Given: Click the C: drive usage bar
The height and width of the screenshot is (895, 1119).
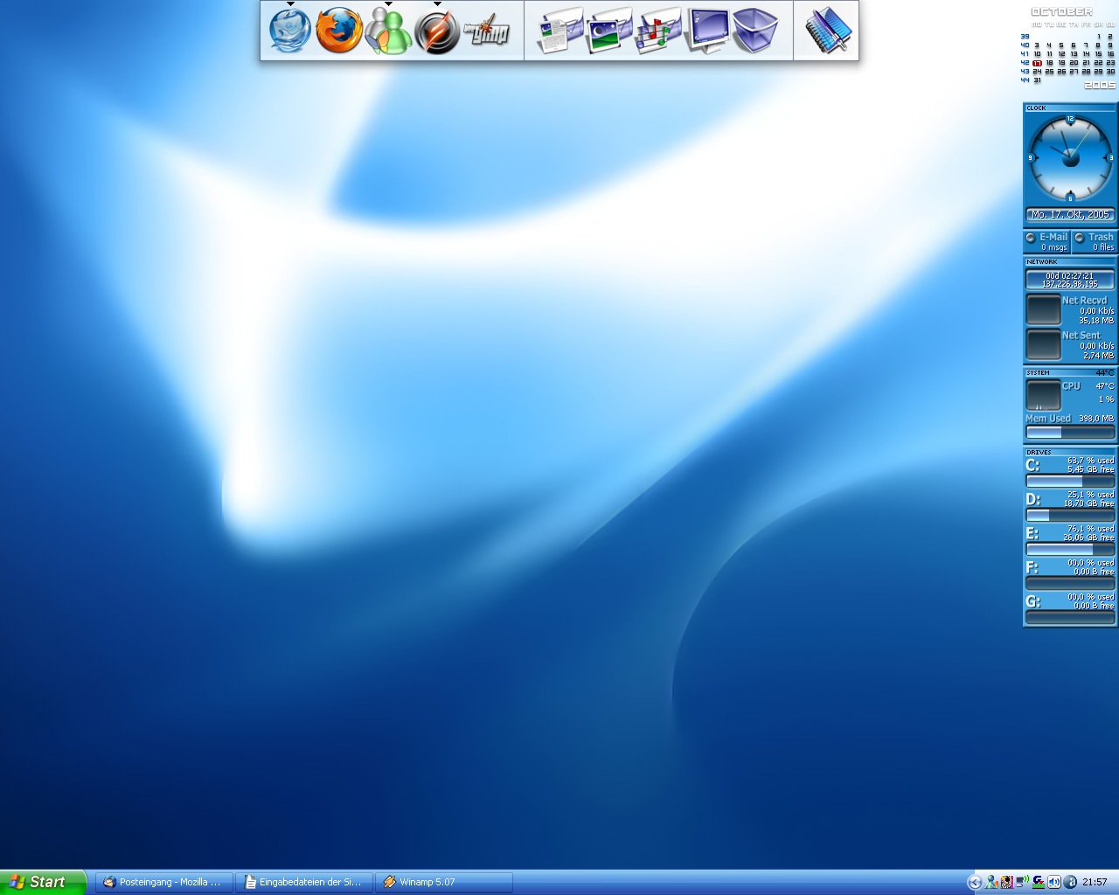Looking at the screenshot, I should [x=1070, y=481].
